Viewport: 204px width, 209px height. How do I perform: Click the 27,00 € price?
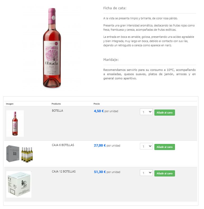[100, 146]
